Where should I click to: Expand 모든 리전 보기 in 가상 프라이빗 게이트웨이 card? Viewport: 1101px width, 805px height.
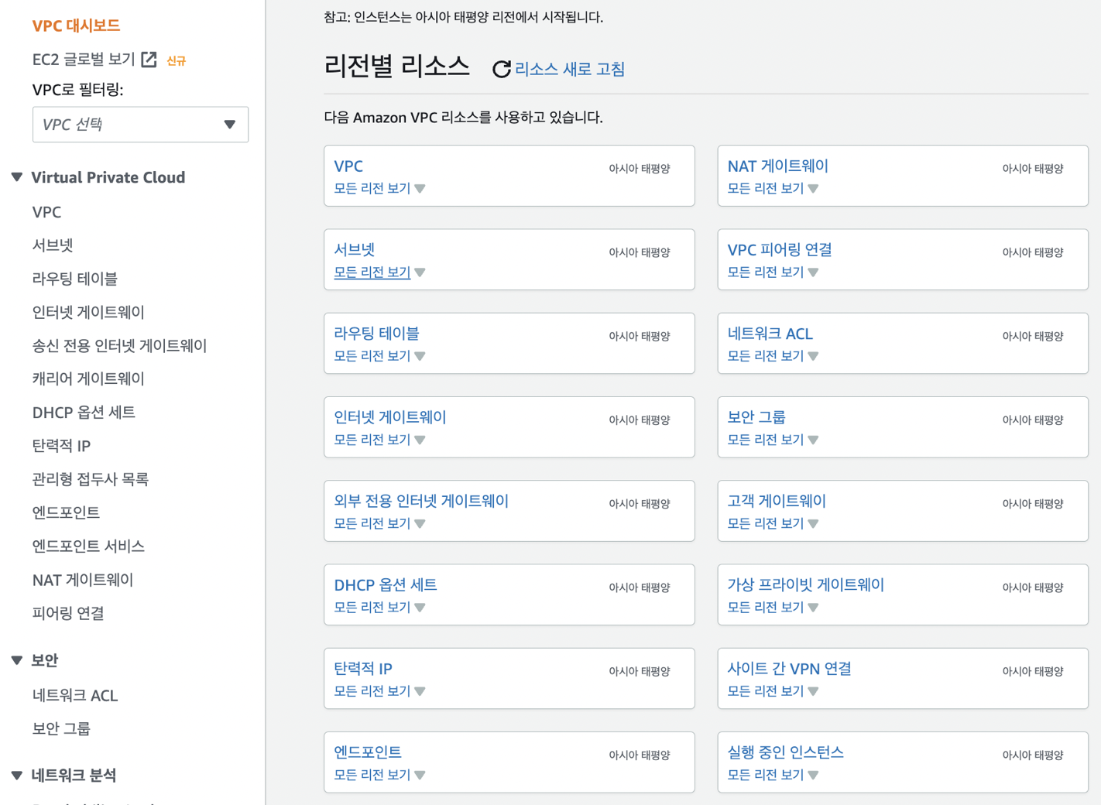click(x=773, y=608)
